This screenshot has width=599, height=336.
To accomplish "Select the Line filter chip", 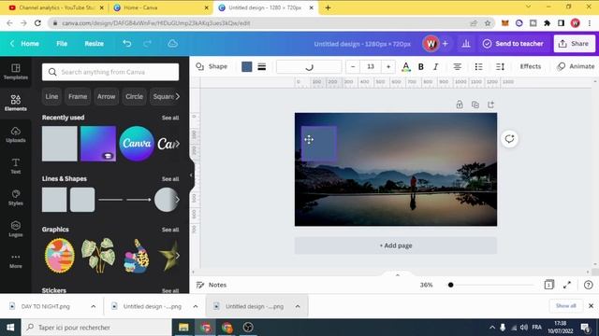I will (51, 96).
